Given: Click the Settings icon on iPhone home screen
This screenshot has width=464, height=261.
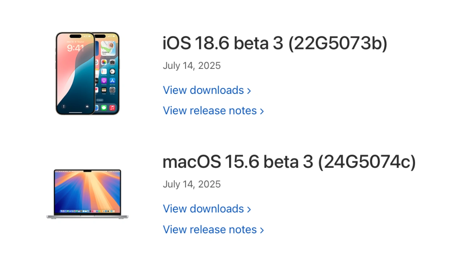Looking at the screenshot, I should tap(112, 90).
